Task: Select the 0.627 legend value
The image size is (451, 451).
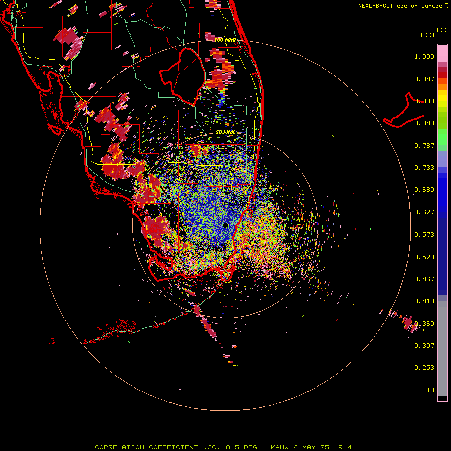Action: click(x=424, y=212)
